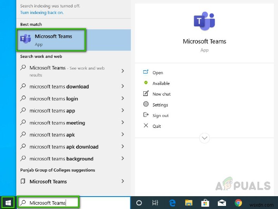This screenshot has width=278, height=209.
Task: Open the Mail app from taskbar
Action: click(222, 203)
